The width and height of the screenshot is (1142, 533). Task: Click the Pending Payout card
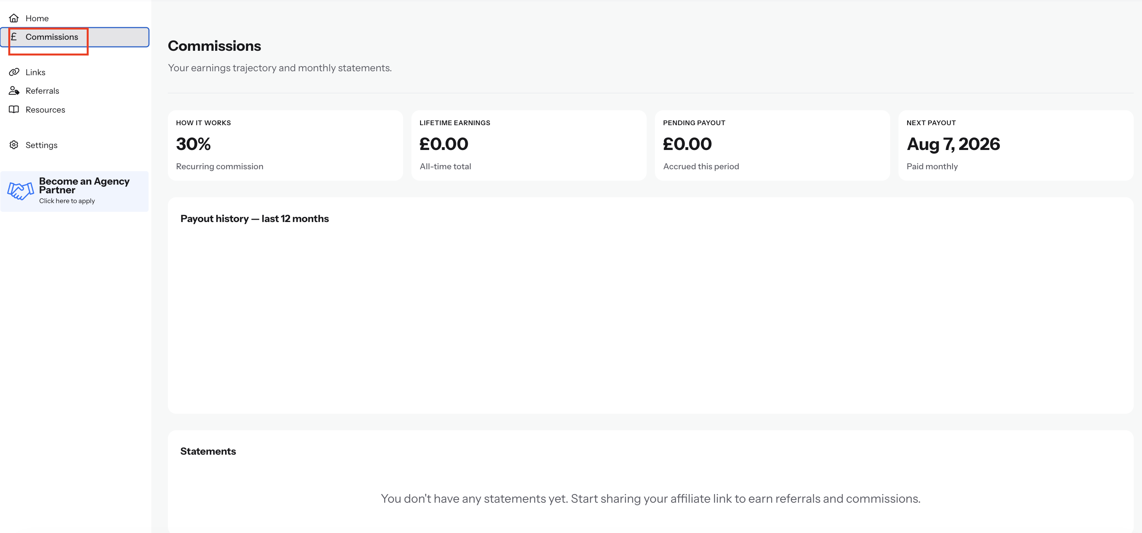[772, 145]
